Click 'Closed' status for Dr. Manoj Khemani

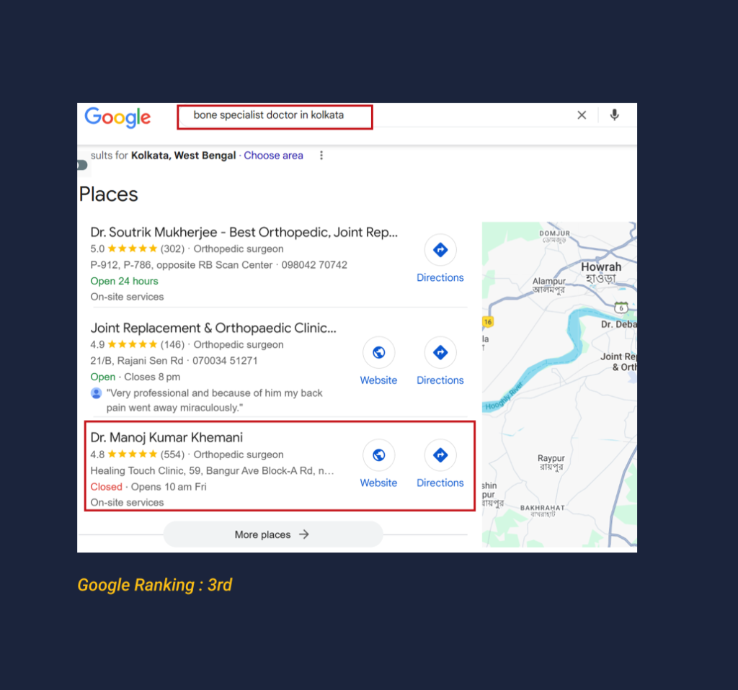pyautogui.click(x=107, y=487)
